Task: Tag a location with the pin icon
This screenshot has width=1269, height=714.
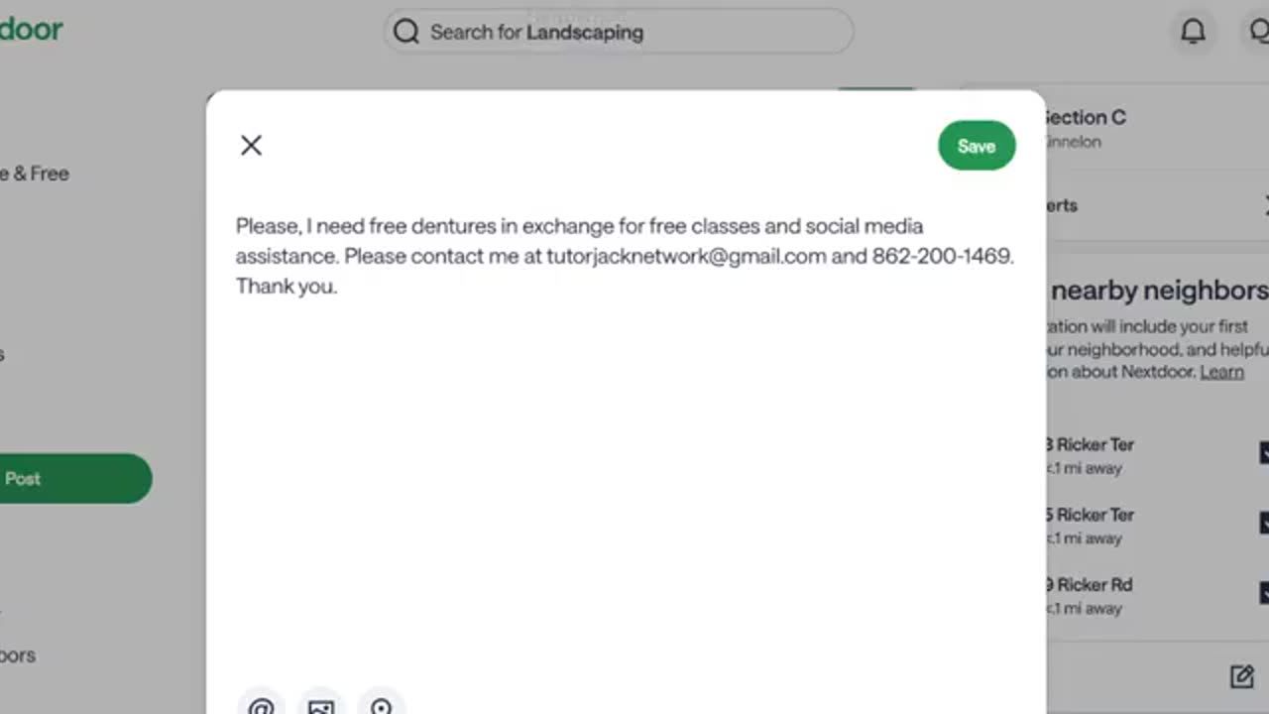Action: point(382,702)
